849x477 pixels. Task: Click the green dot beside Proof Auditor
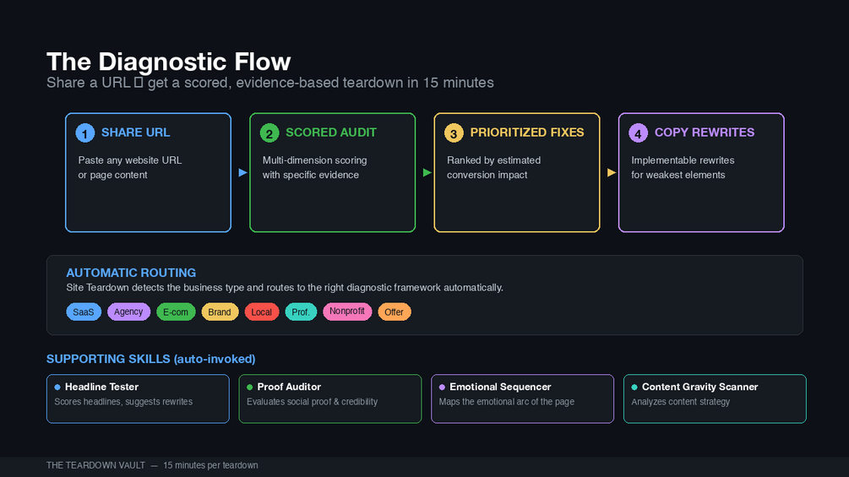click(250, 388)
